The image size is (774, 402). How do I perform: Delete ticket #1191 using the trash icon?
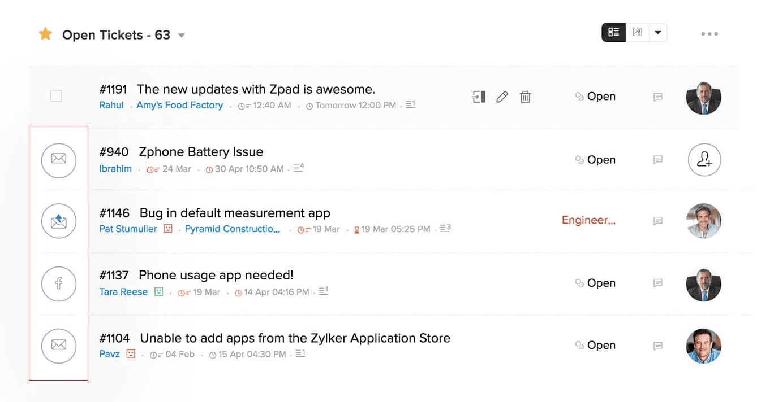pyautogui.click(x=526, y=97)
